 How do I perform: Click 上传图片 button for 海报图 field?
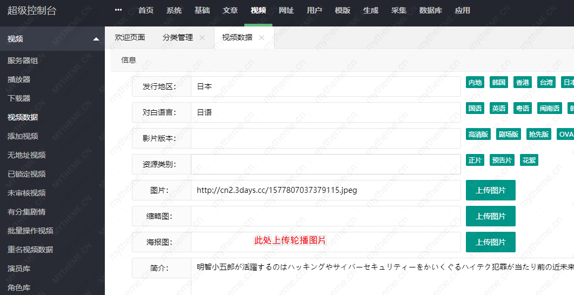tap(490, 242)
